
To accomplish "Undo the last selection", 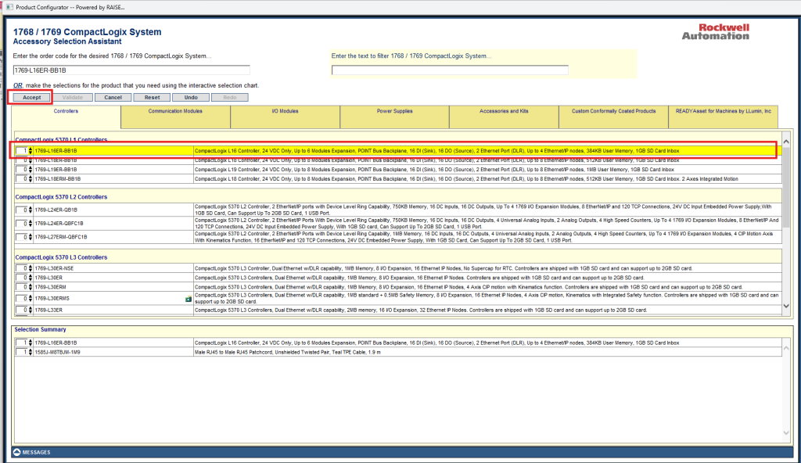I will click(x=190, y=98).
